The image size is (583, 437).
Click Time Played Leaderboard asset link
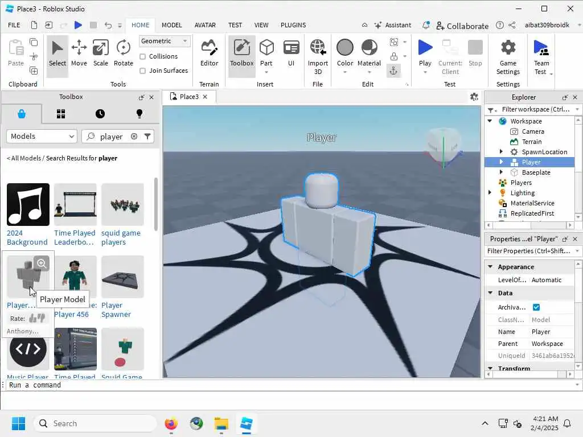point(75,237)
